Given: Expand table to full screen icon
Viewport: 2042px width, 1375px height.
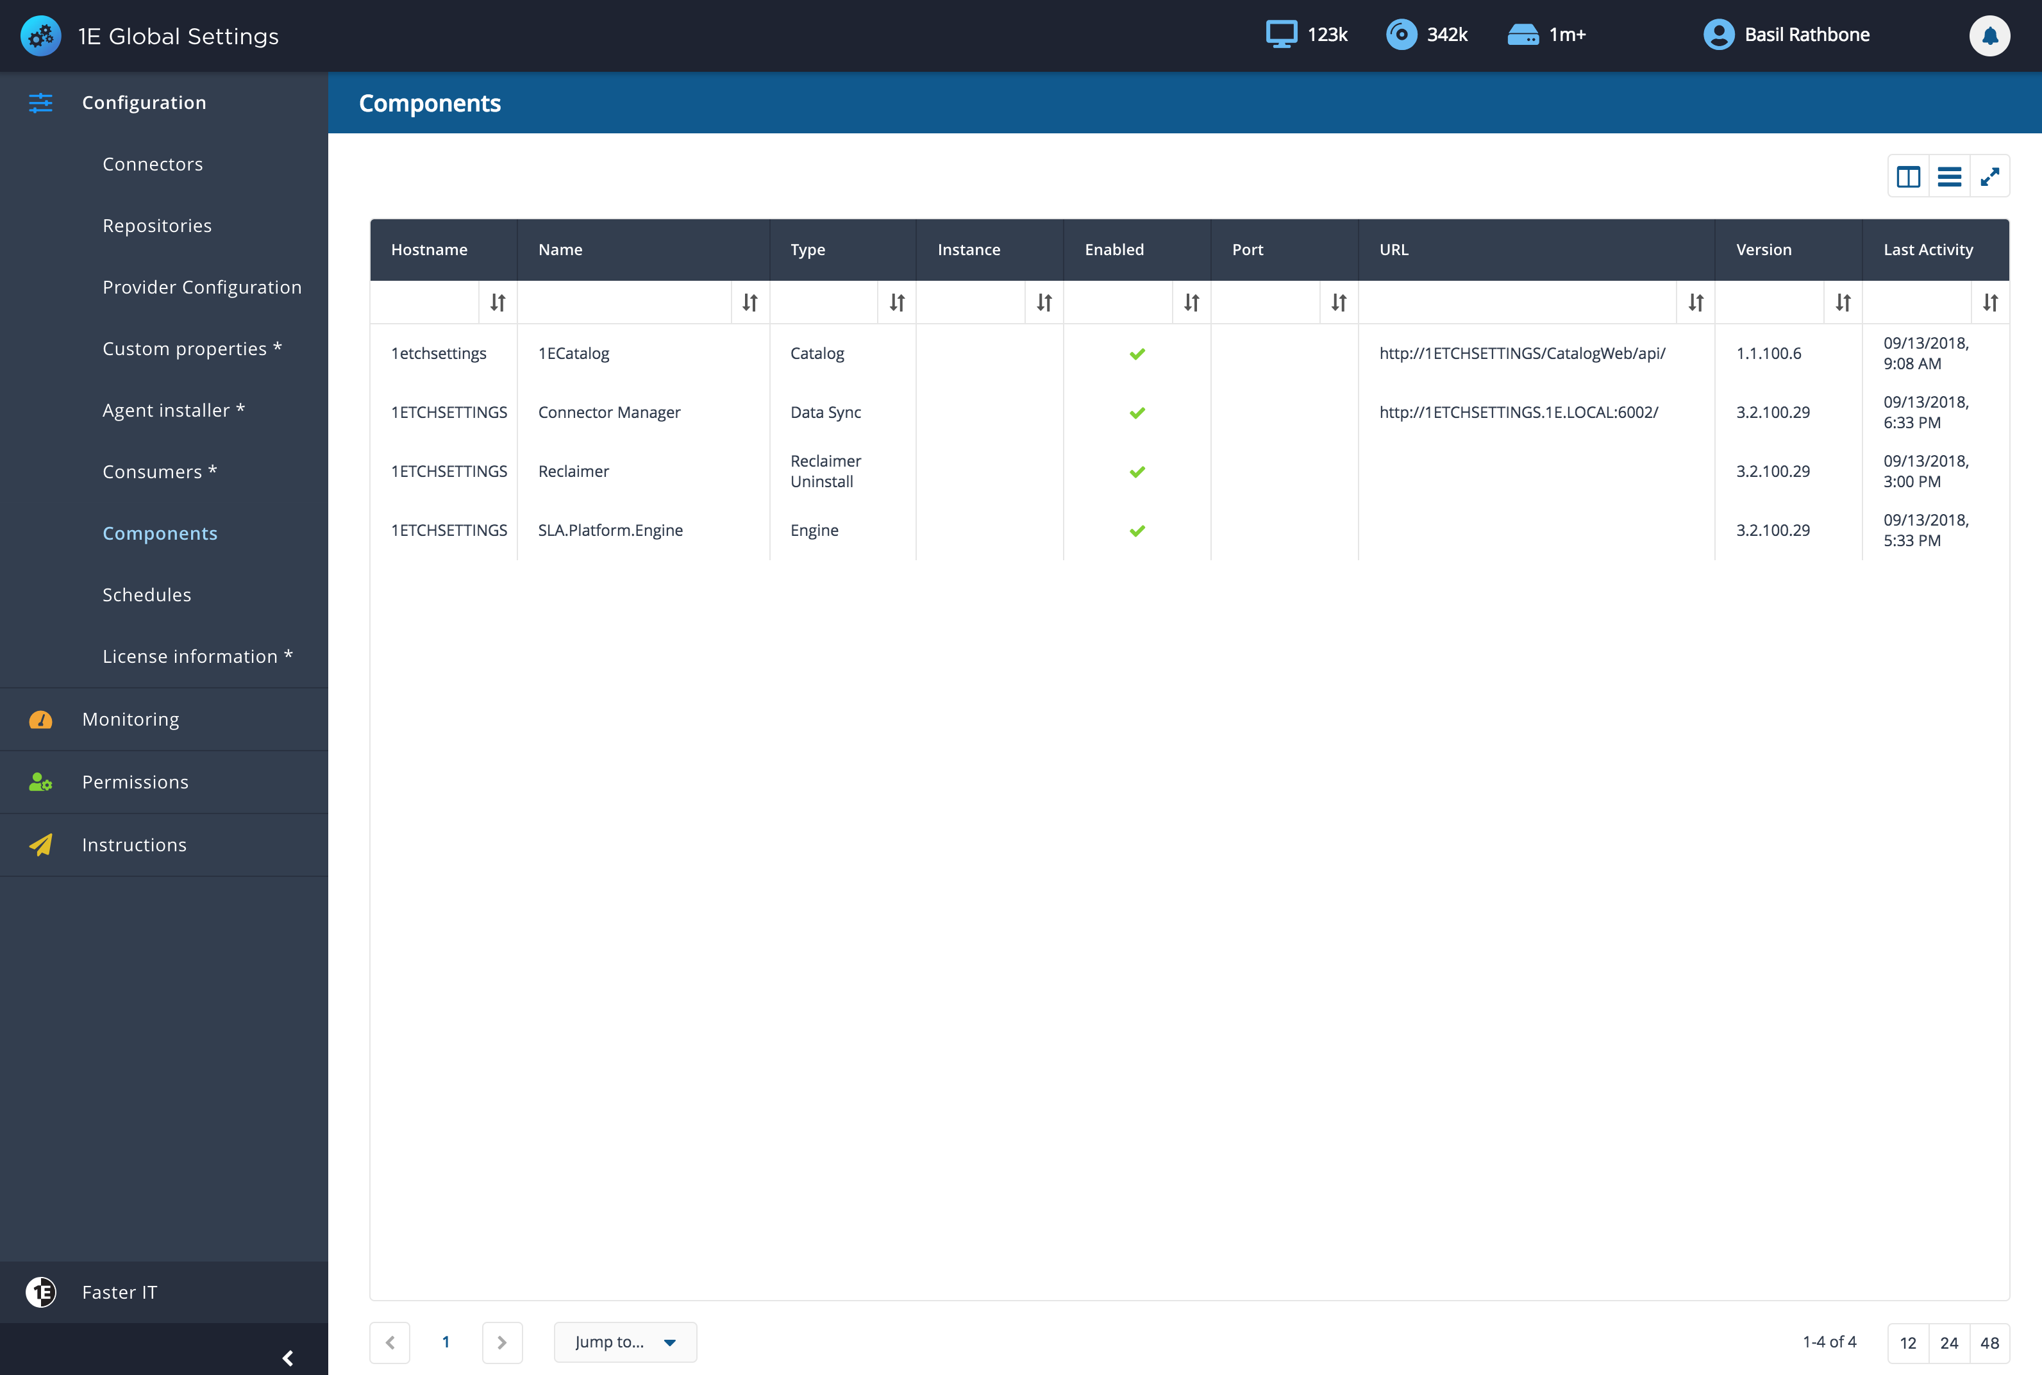Looking at the screenshot, I should (x=1990, y=176).
